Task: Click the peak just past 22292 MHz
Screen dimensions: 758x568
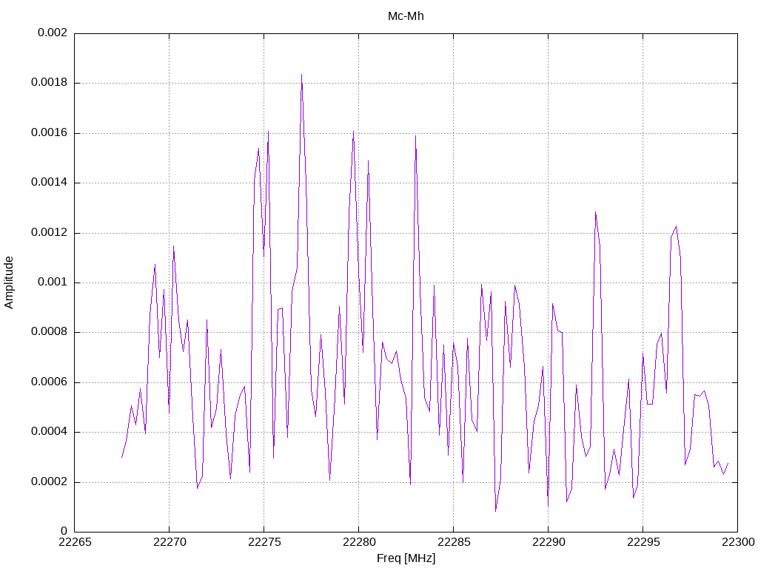Action: (596, 212)
